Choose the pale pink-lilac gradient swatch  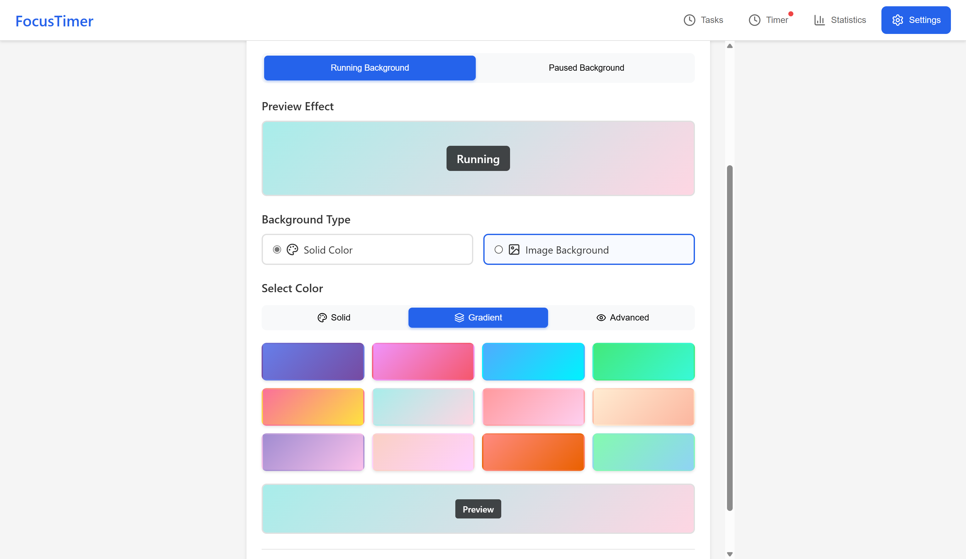click(x=423, y=452)
